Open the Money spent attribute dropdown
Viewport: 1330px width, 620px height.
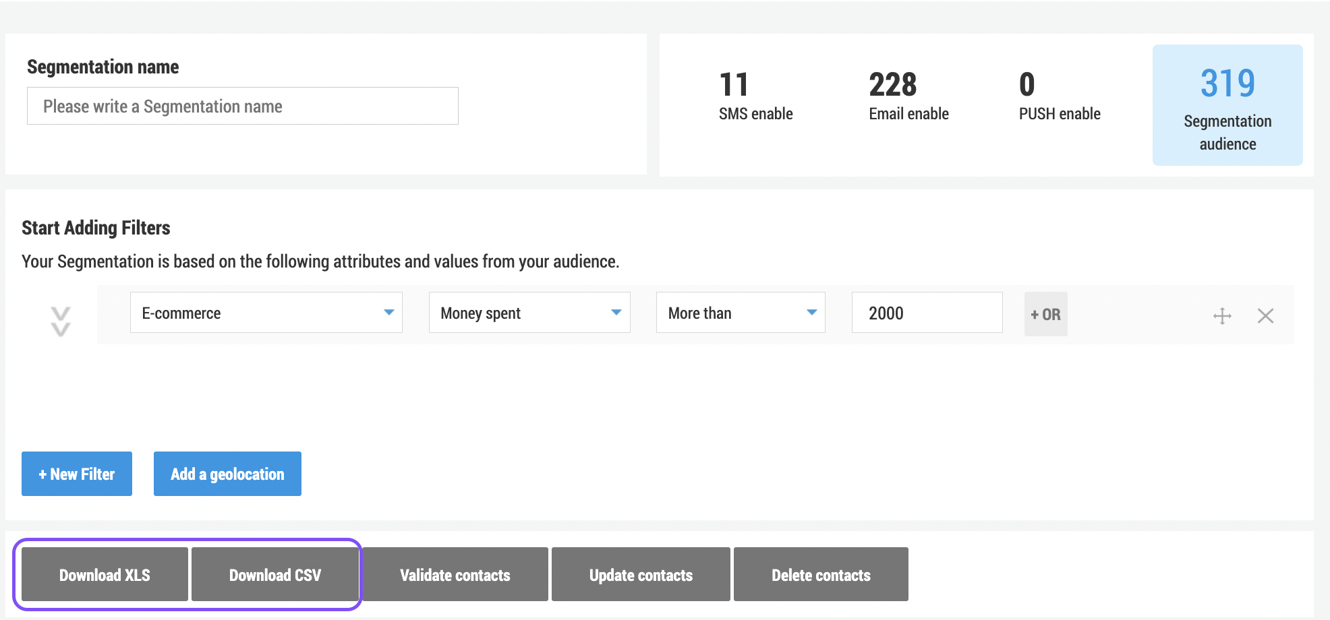point(529,313)
